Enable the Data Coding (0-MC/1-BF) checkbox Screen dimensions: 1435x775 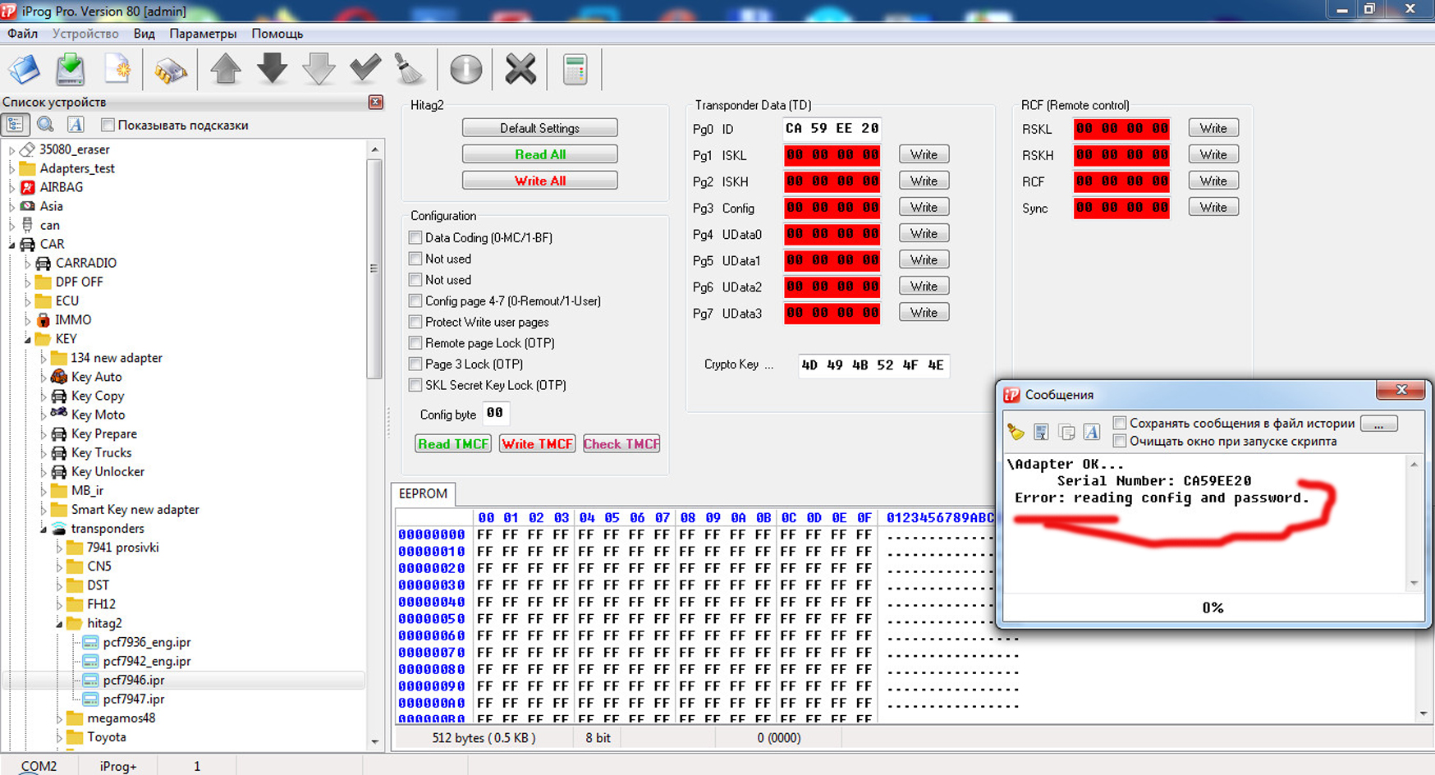(415, 238)
